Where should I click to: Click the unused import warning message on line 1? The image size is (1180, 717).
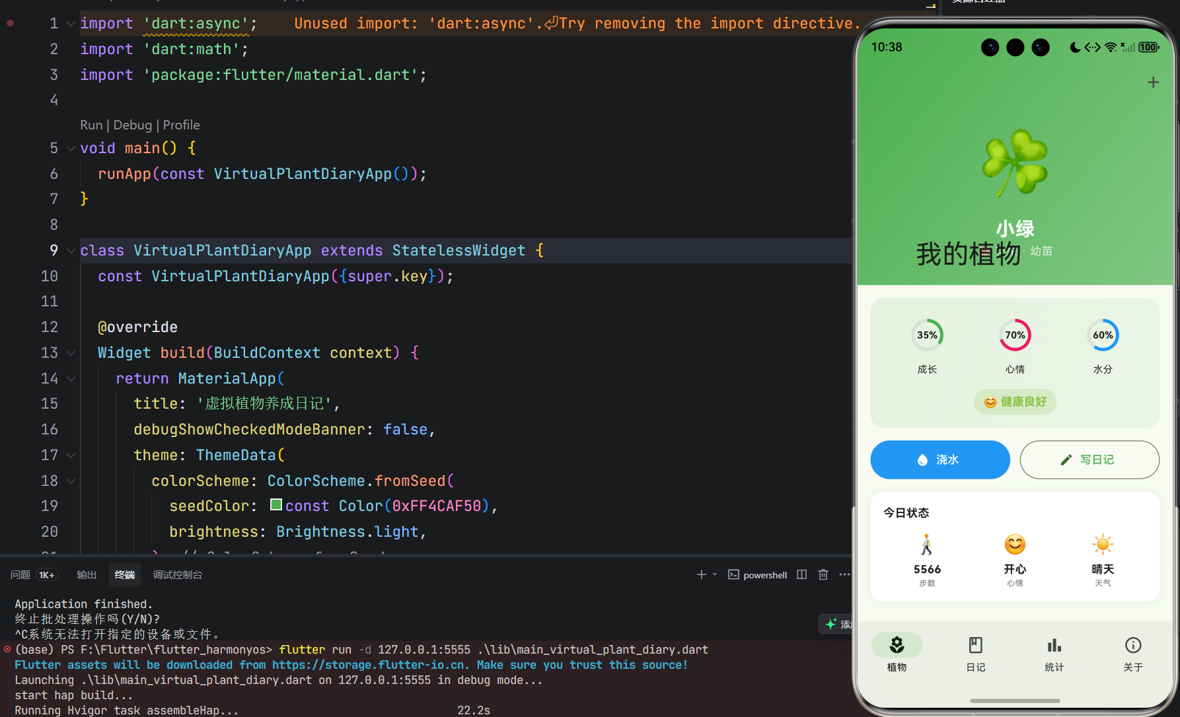tap(577, 24)
